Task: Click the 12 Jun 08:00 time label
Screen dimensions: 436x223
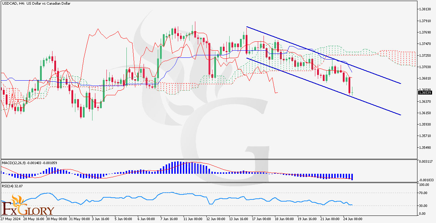Action: coord(216,218)
